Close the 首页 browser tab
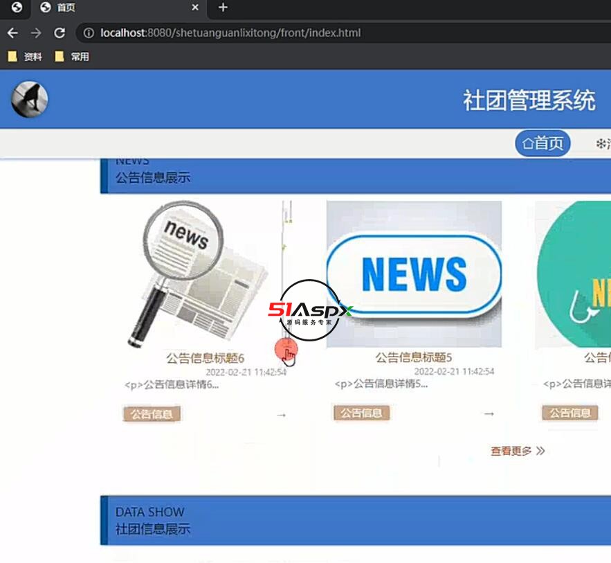 click(x=195, y=8)
